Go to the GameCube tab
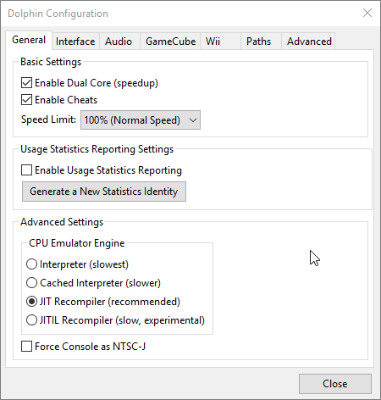This screenshot has height=400, width=381. pos(170,42)
